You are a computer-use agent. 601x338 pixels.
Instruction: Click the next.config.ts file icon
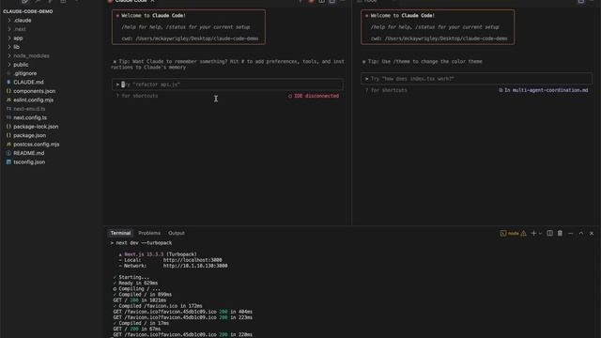click(8, 117)
